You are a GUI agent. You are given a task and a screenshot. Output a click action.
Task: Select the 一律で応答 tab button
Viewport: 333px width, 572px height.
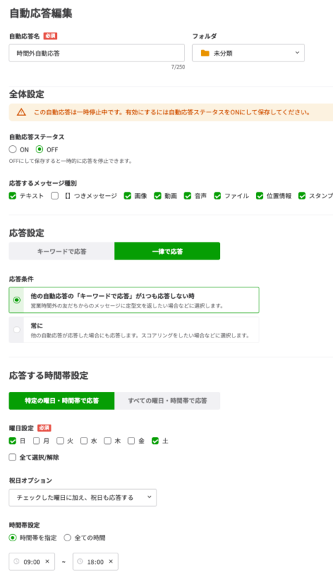167,251
